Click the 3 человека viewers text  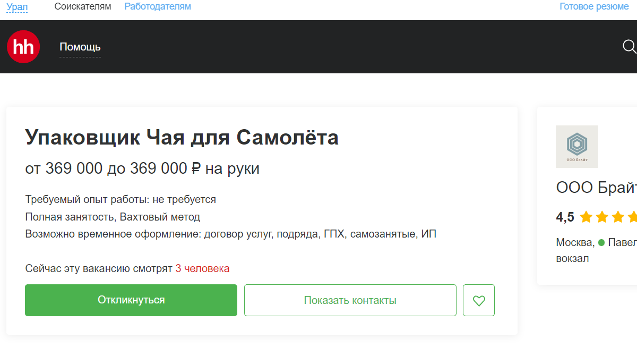pos(203,268)
